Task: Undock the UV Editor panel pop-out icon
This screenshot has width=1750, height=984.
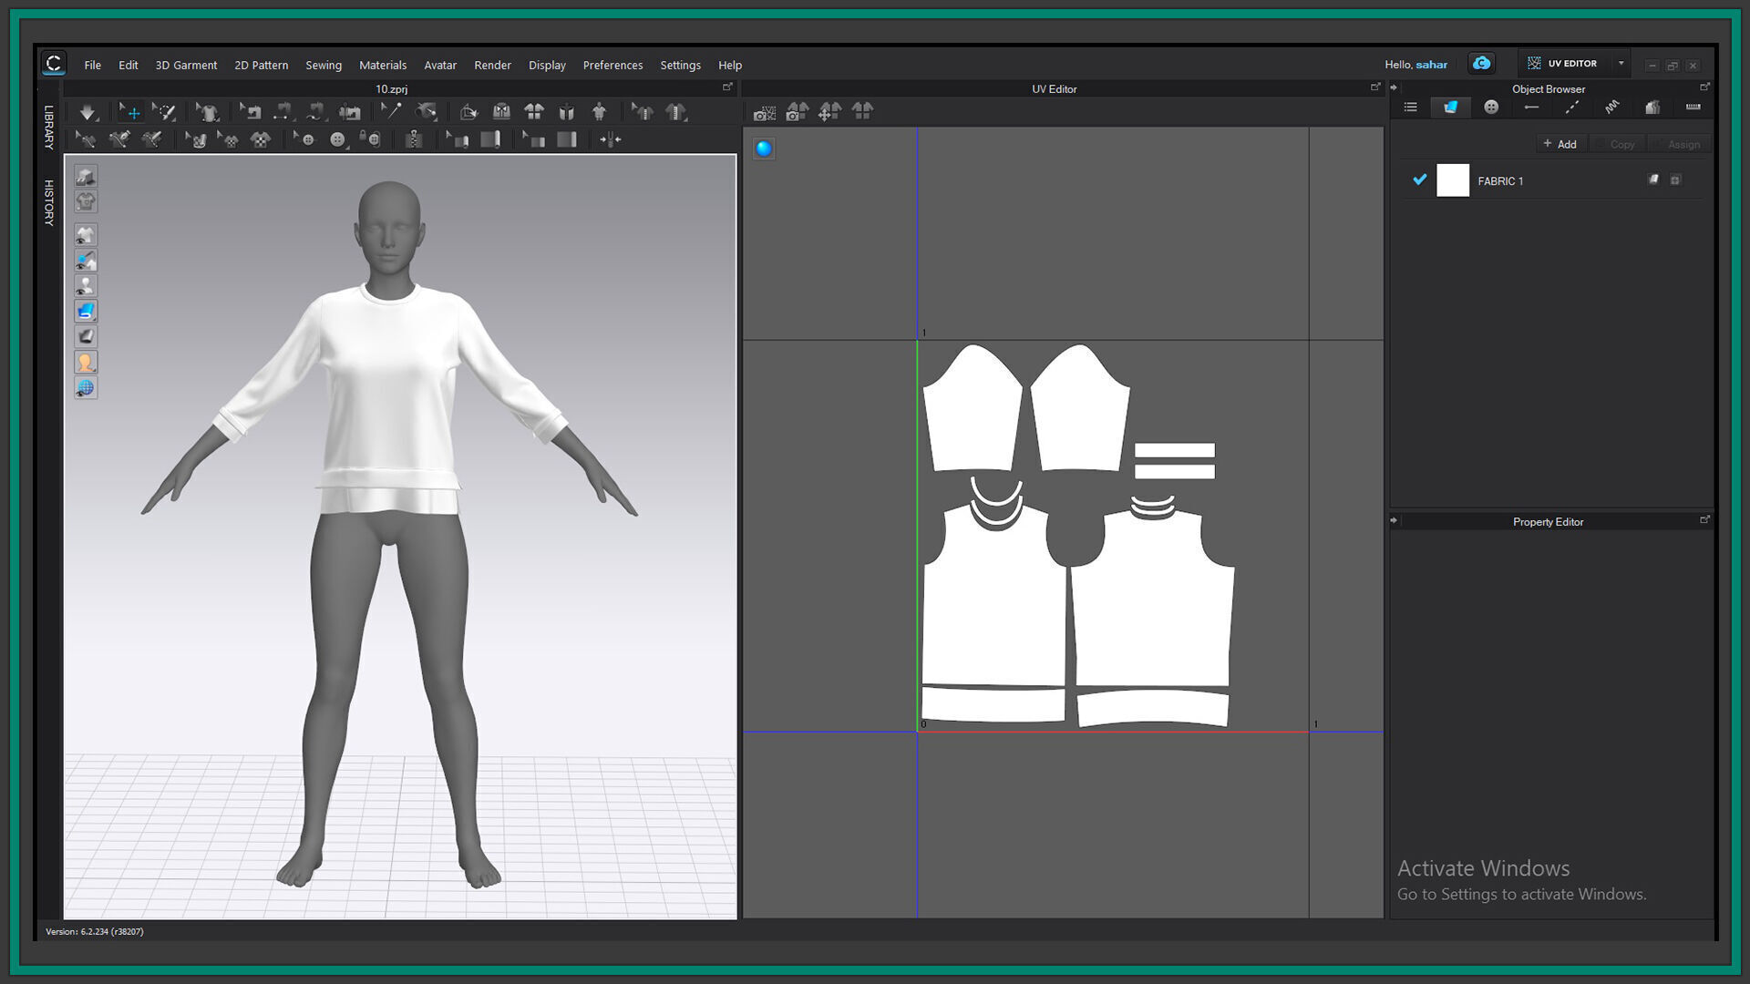Action: (x=1375, y=87)
